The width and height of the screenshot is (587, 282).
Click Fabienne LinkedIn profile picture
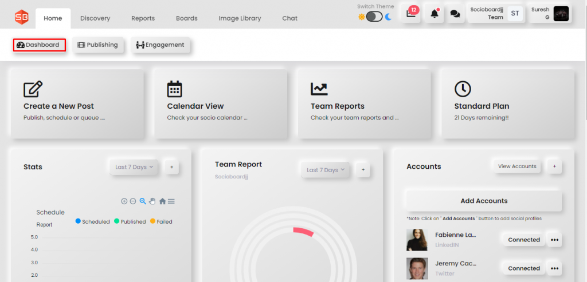coord(417,240)
